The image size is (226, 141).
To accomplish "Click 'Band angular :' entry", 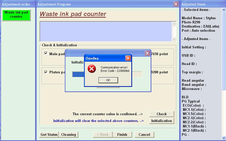I will [x=194, y=85].
